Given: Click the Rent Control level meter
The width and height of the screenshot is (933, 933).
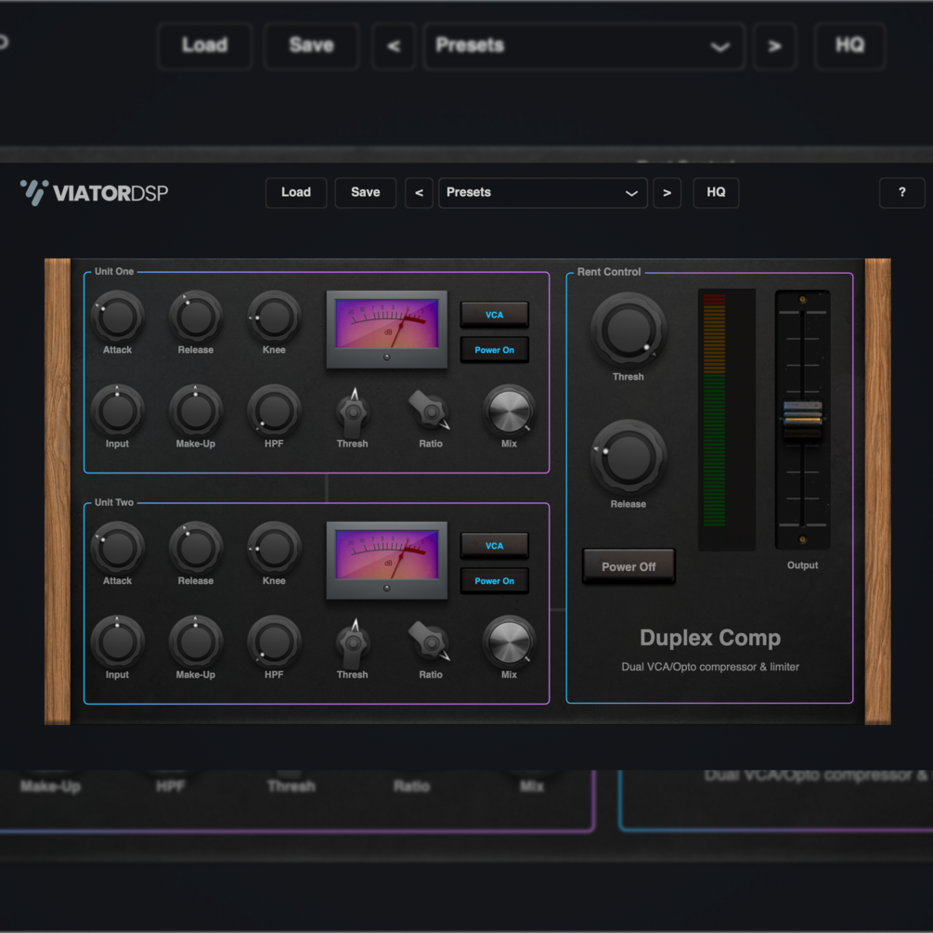Looking at the screenshot, I should point(726,420).
